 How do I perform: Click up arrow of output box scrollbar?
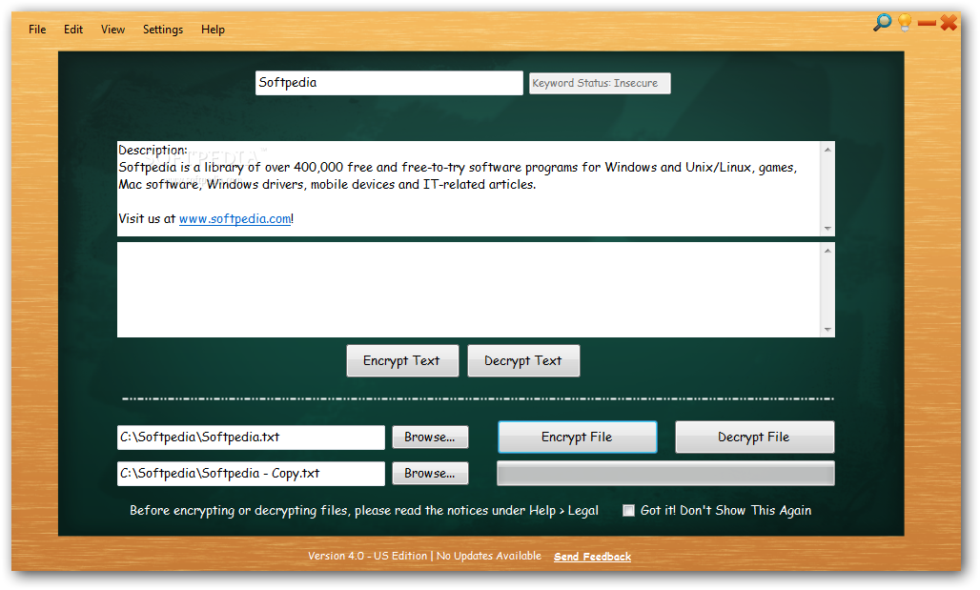(827, 251)
